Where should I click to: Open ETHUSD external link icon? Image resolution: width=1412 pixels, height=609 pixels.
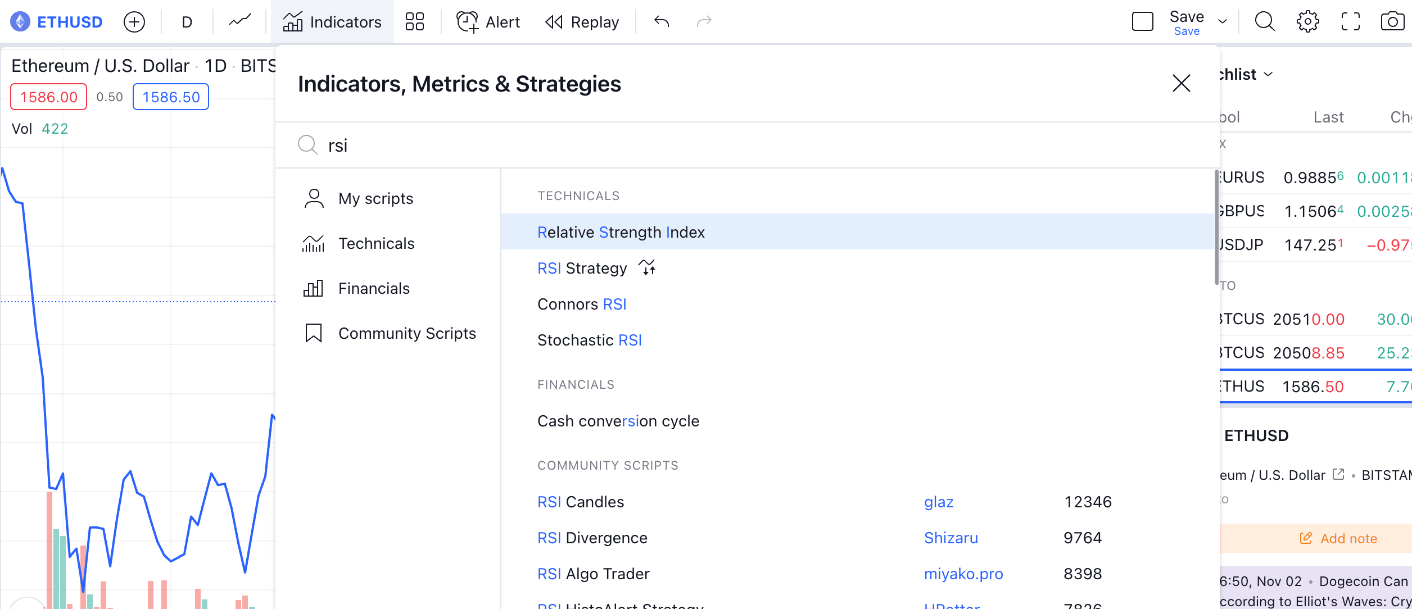point(1339,474)
